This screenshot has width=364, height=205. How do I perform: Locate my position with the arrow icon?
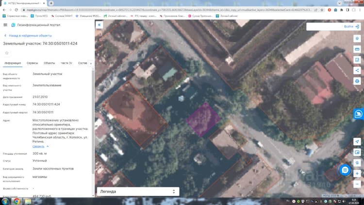357,141
